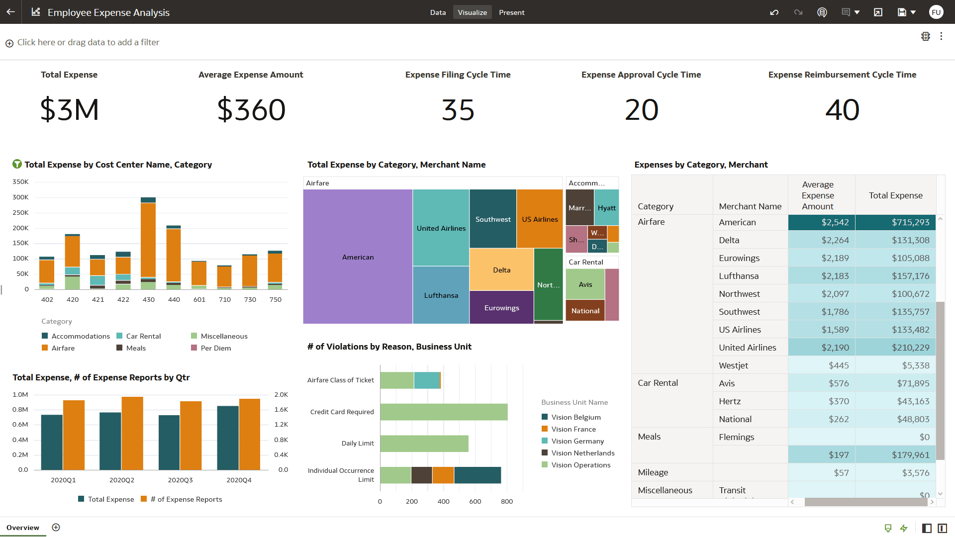Click the undo icon in toolbar
Screen dimensions: 955x537
point(774,12)
